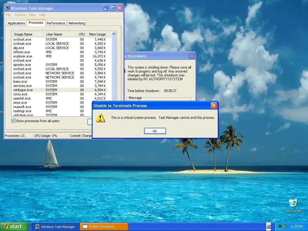This screenshot has height=231, width=308.
Task: Click the 16,972 K memory value
Action: point(99,56)
